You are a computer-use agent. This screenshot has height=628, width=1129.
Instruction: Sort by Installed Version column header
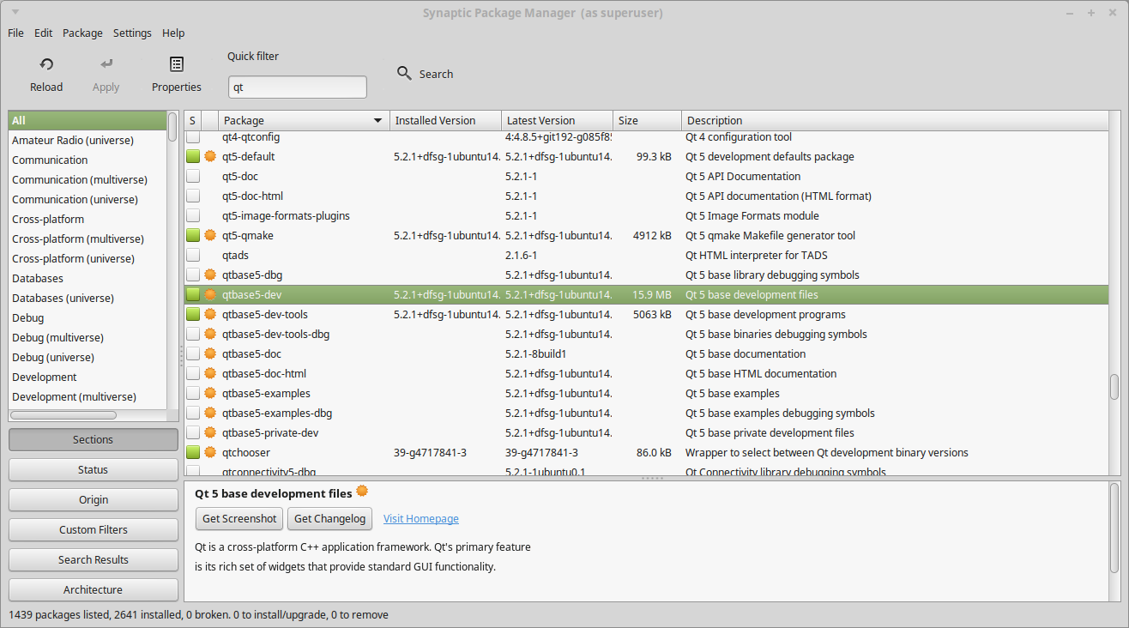coord(445,121)
